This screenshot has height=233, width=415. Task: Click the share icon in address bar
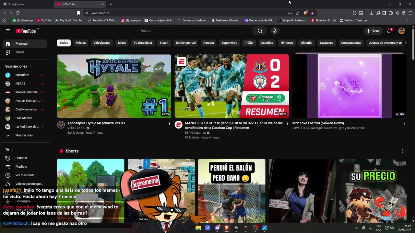(x=297, y=13)
